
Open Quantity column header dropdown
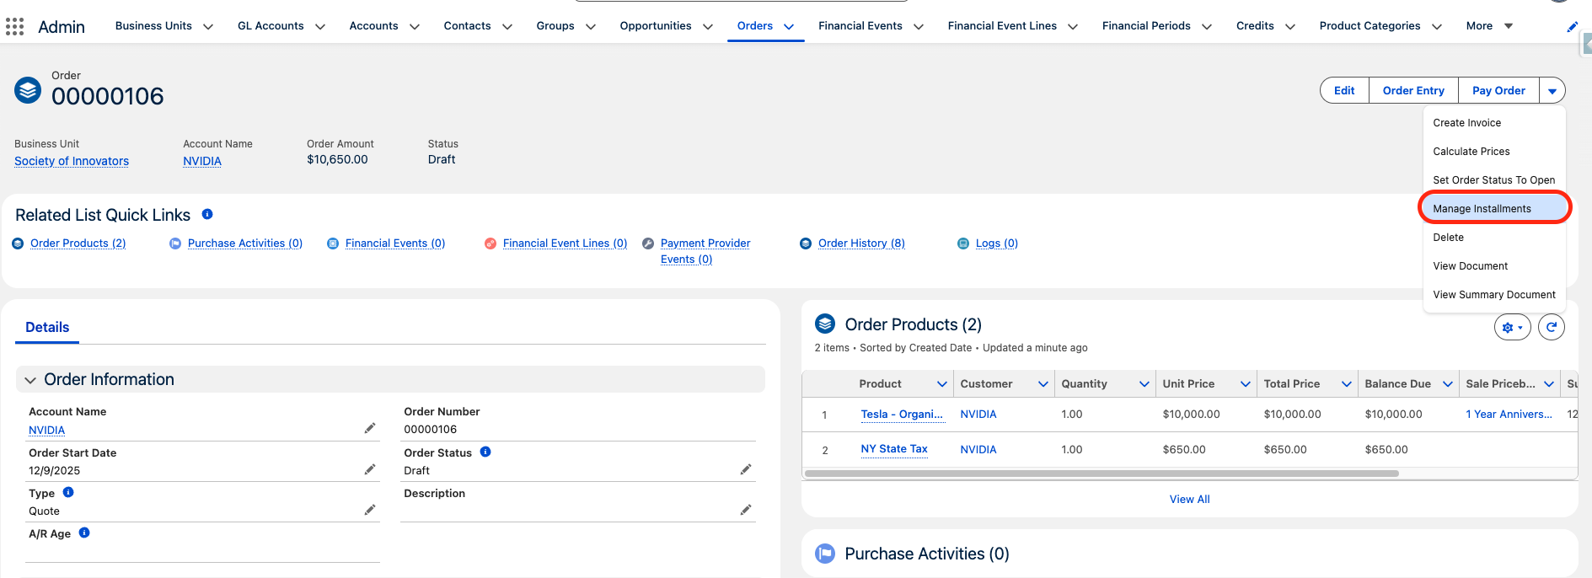point(1144,384)
